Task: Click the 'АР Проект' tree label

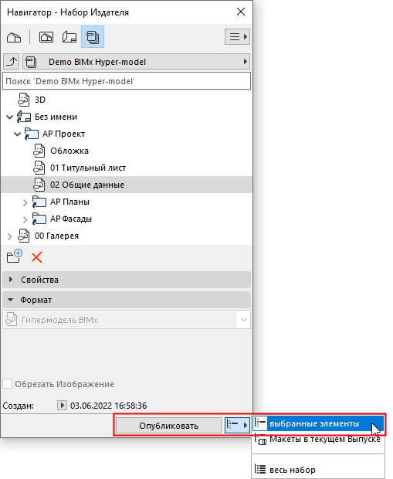Action: pos(63,134)
